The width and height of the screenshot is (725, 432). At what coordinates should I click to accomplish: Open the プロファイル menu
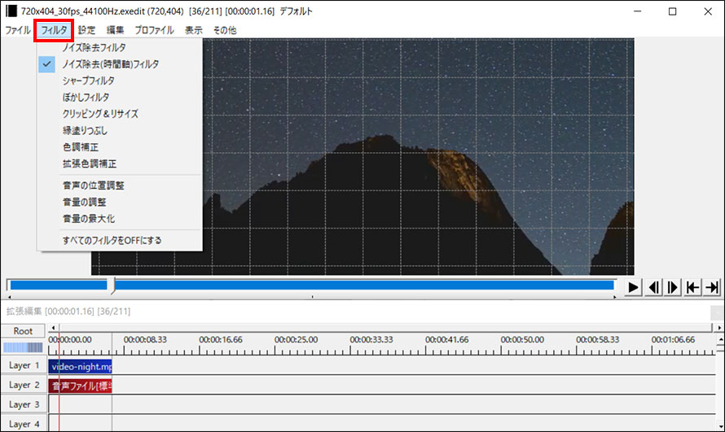pos(155,30)
